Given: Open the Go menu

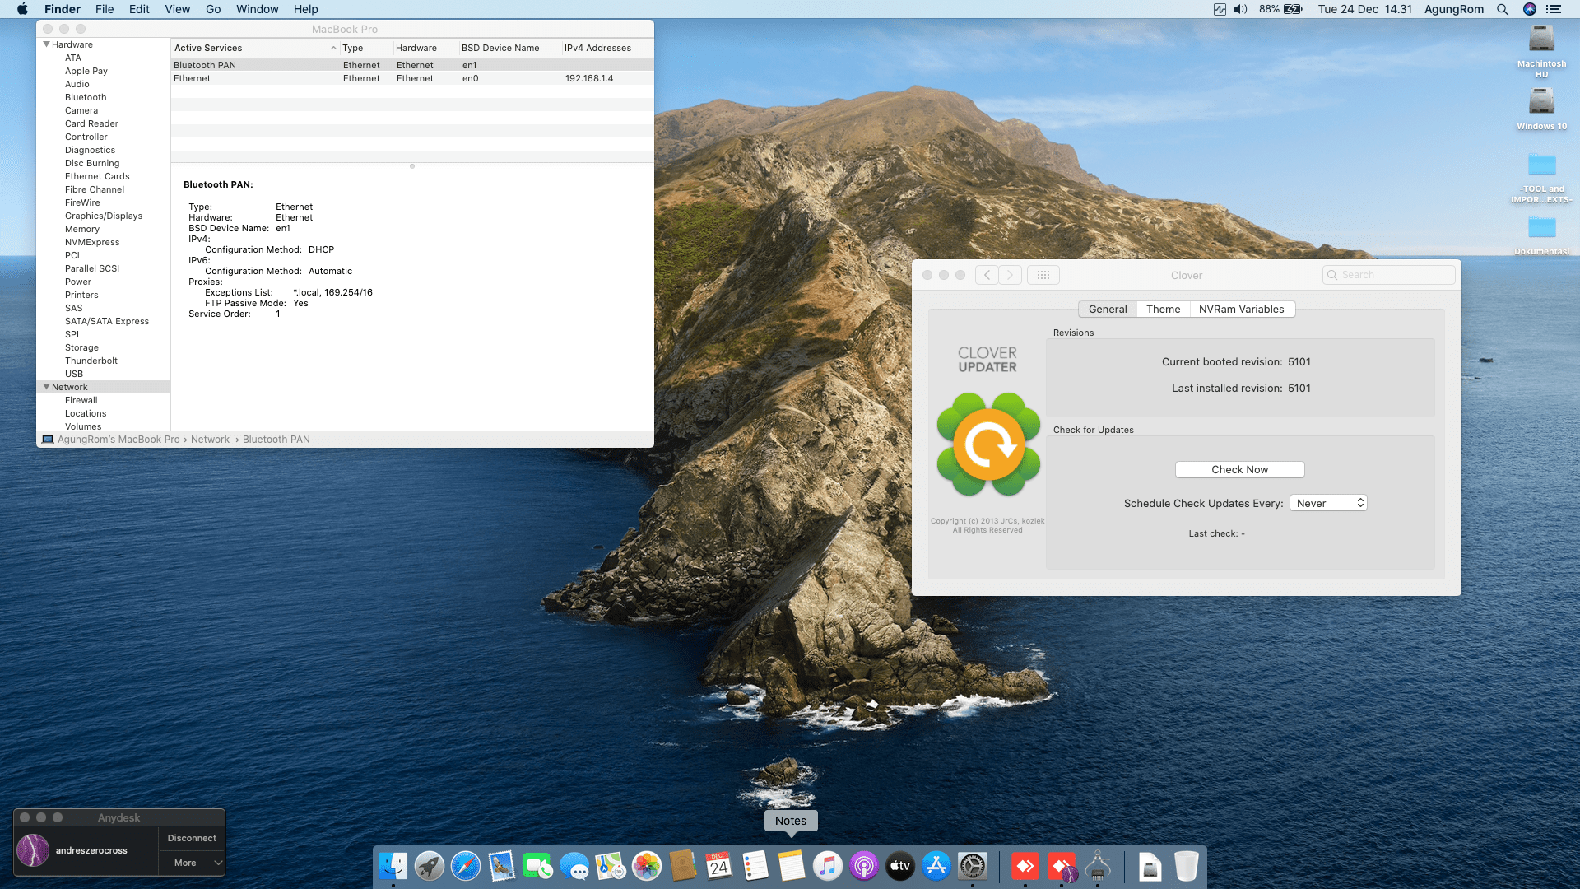Looking at the screenshot, I should (213, 9).
